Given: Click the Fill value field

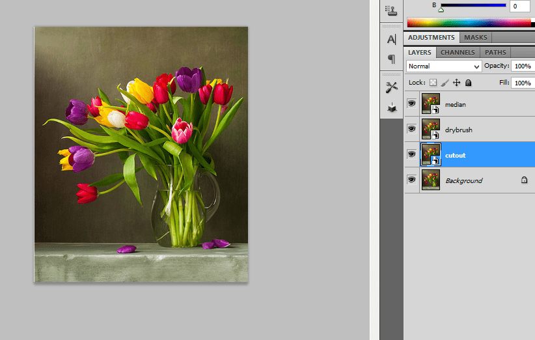Looking at the screenshot, I should coord(523,83).
